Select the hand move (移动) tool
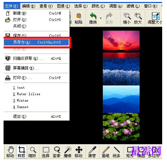Image resolution: width=167 pixels, height=161 pixels. (x=10, y=152)
